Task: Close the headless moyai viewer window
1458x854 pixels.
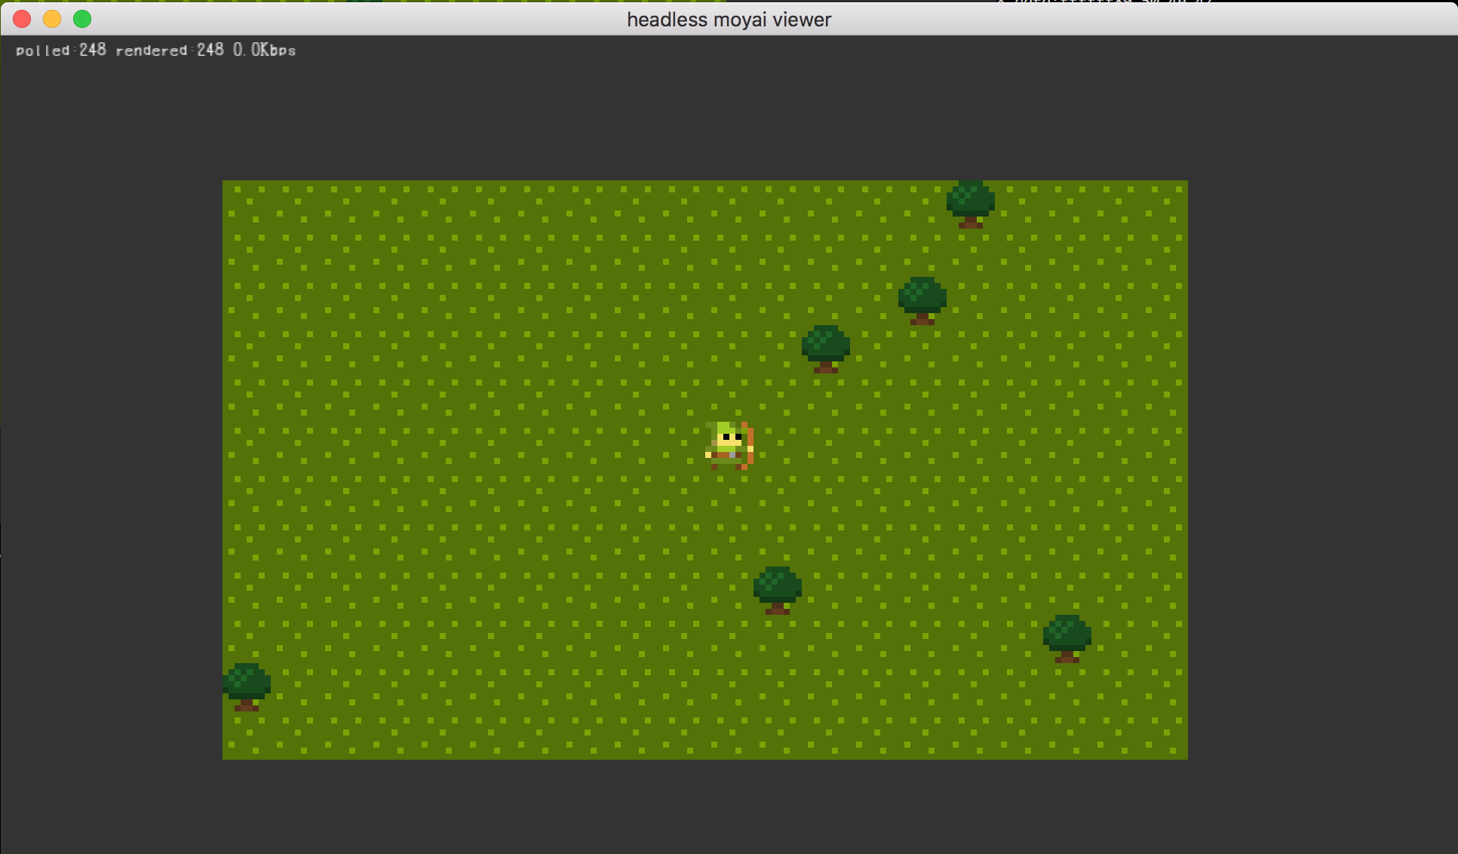Action: [22, 19]
